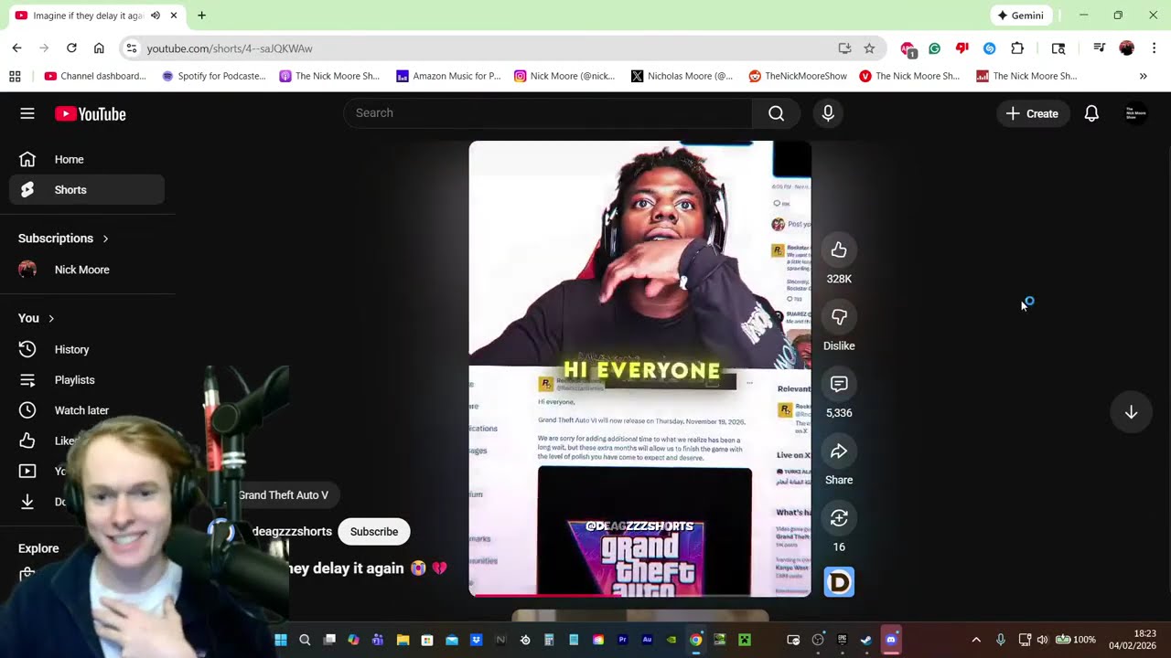Dislike this Short
The height and width of the screenshot is (658, 1171).
tap(839, 317)
